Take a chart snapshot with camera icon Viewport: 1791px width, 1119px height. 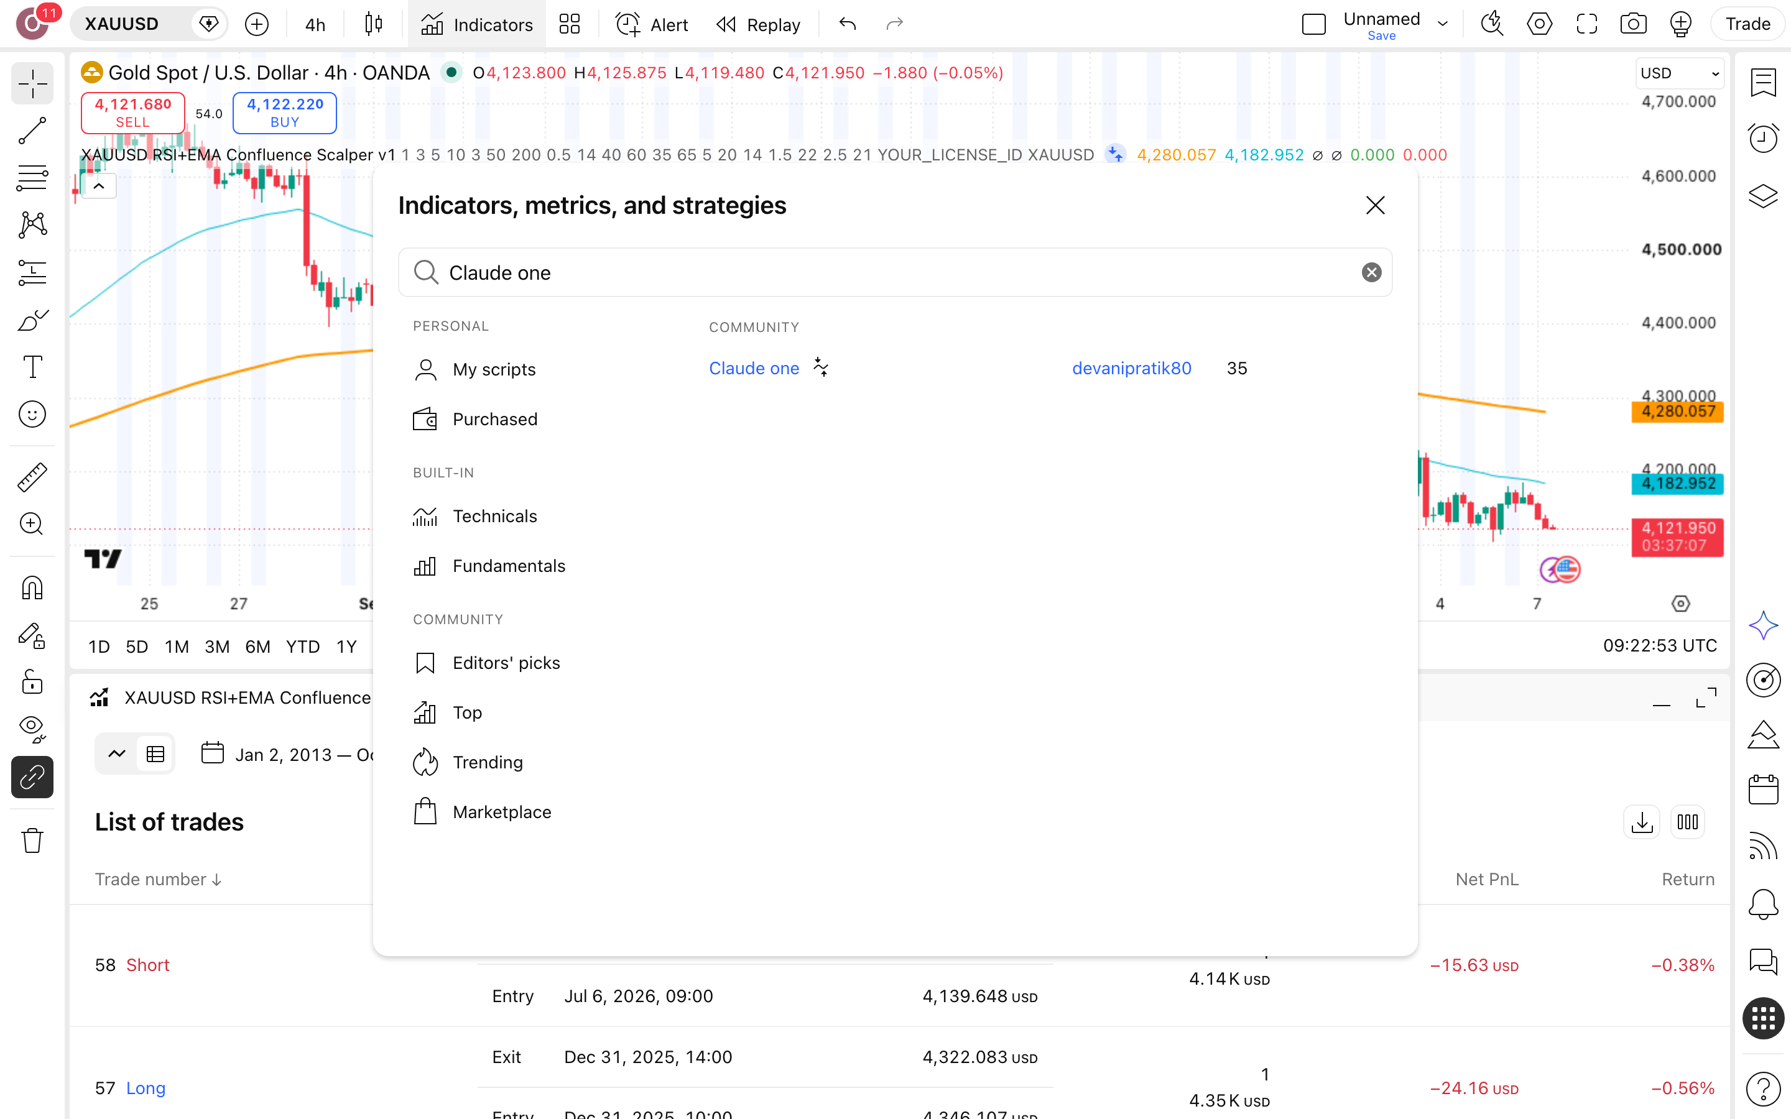[x=1634, y=24]
